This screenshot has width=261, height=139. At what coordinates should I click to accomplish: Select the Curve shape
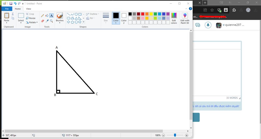[x=72, y=14]
